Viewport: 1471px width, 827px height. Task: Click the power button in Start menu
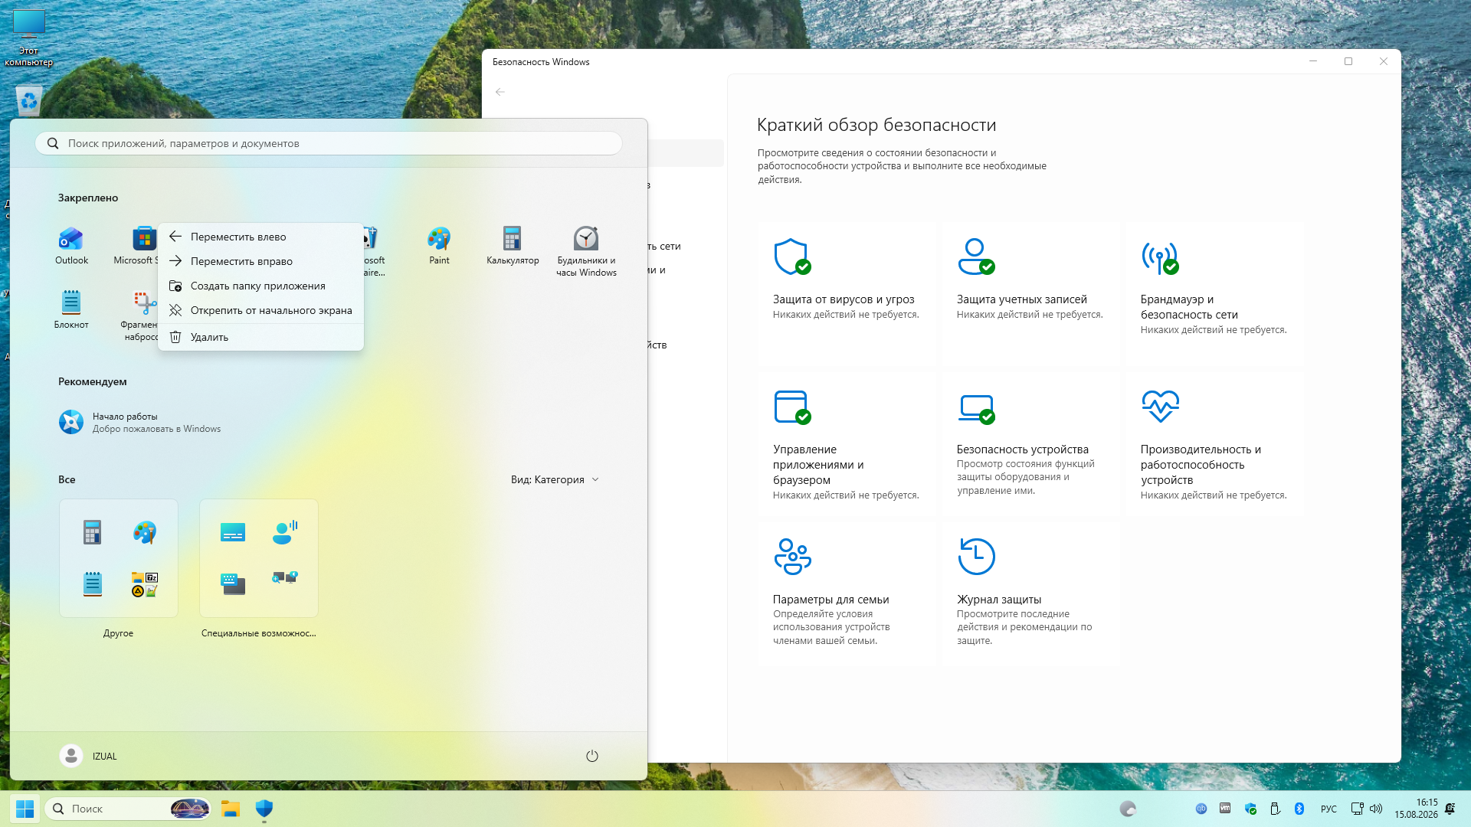(x=591, y=756)
